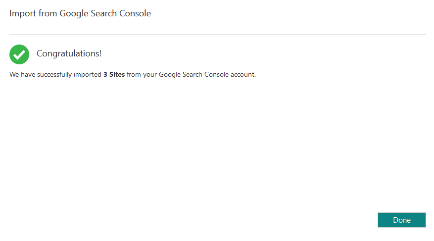The height and width of the screenshot is (241, 434).
Task: Click the word Import in dialog title
Action: click(23, 13)
